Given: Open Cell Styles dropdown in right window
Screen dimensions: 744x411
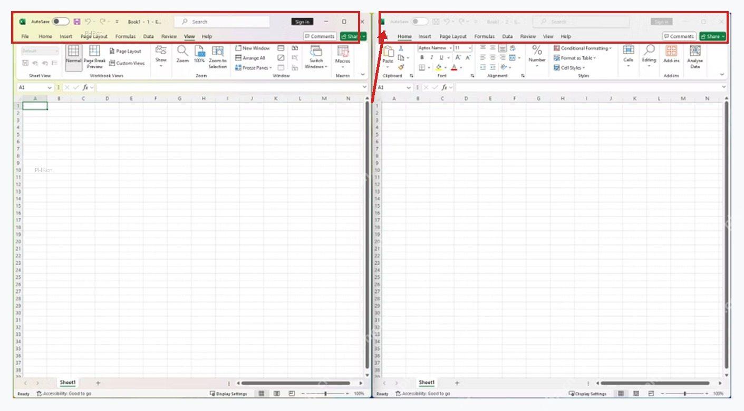Looking at the screenshot, I should (569, 68).
